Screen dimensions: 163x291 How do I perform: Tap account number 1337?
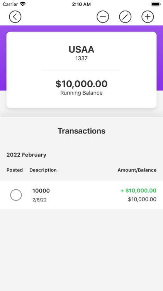click(81, 59)
